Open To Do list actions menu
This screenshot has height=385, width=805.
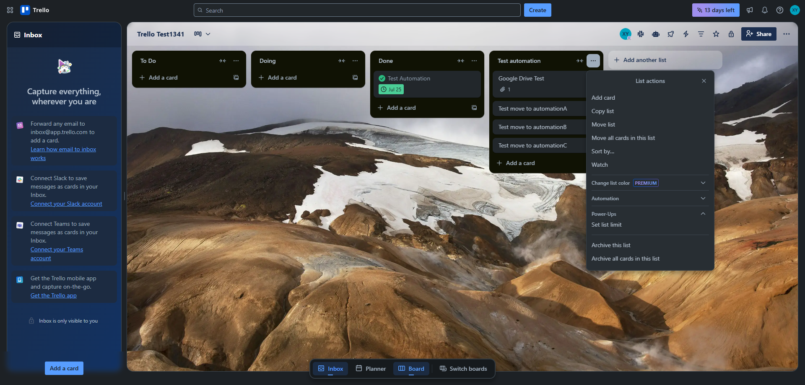[x=236, y=61]
